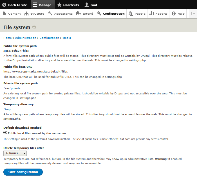Click the Manage toolbar tab text

tap(45, 5)
